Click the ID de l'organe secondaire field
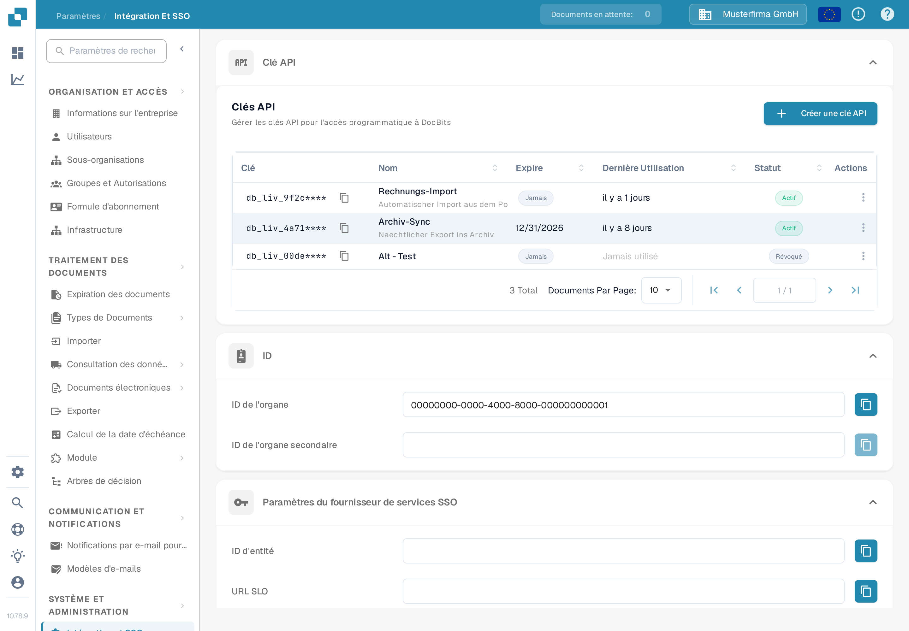Viewport: 909px width, 631px height. point(623,445)
